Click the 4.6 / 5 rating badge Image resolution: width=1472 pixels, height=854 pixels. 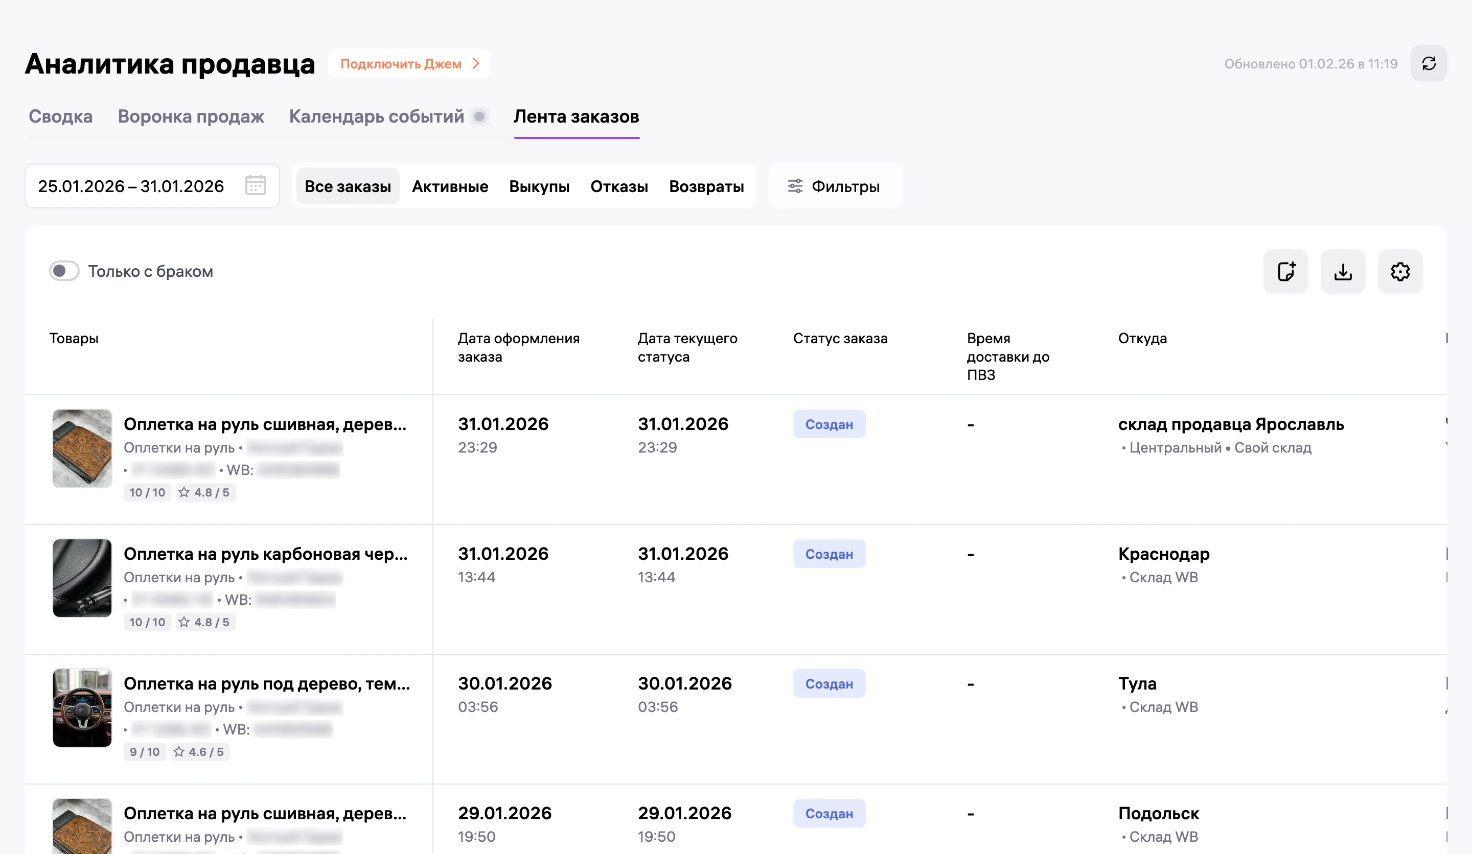coord(200,752)
